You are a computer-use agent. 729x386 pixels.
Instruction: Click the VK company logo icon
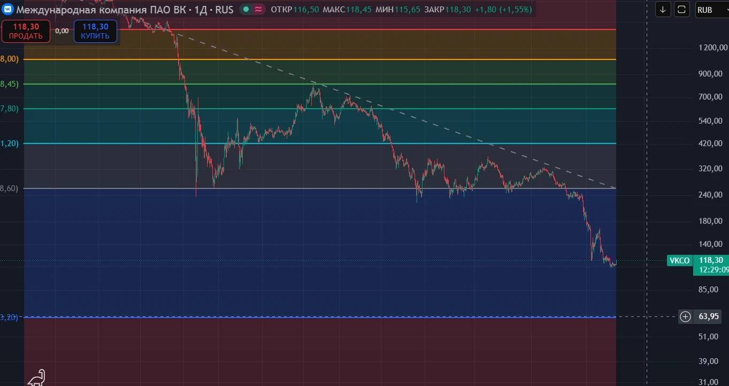coord(7,9)
